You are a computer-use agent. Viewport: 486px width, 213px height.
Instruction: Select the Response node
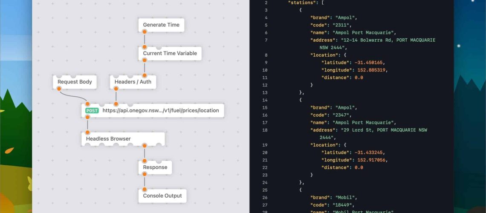155,167
